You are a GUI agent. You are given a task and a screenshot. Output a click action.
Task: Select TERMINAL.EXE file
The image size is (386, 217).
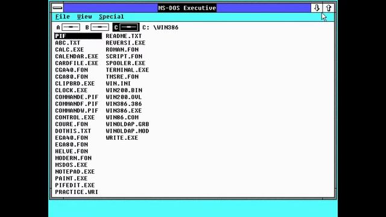coord(127,70)
